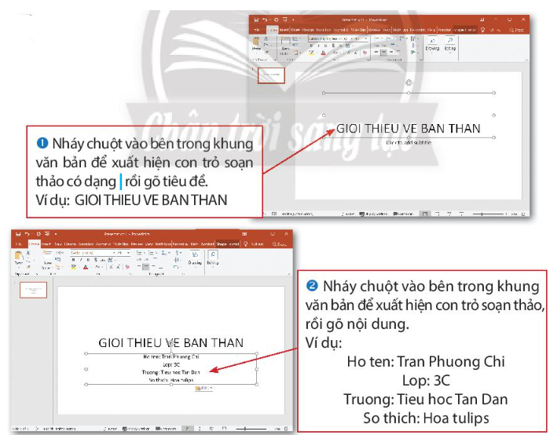Viewport: 550px width, 435px height.
Task: Click the Save icon in the upper PowerPoint window
Action: tap(264, 19)
